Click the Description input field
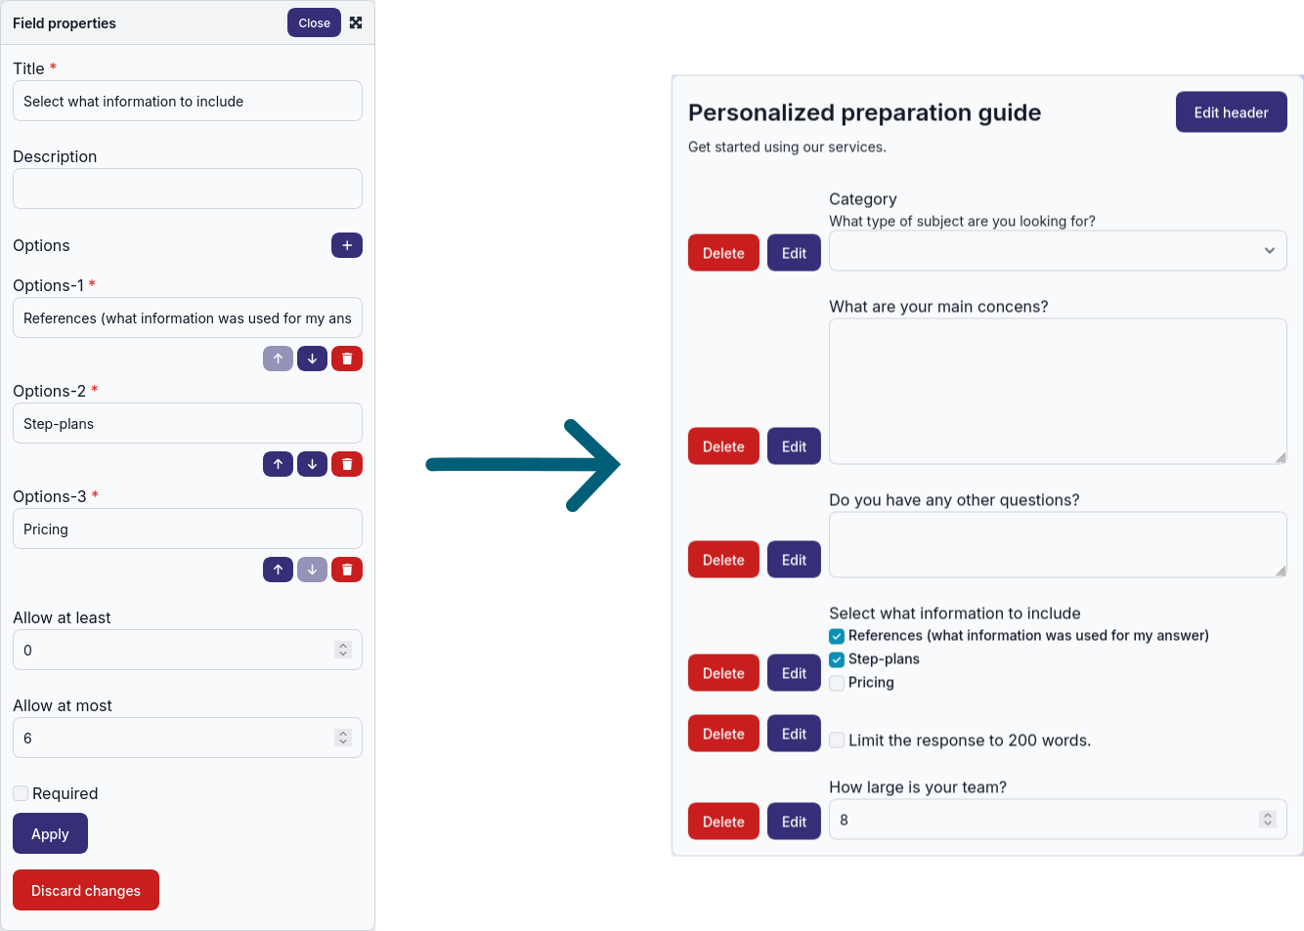The image size is (1304, 931). [x=188, y=189]
